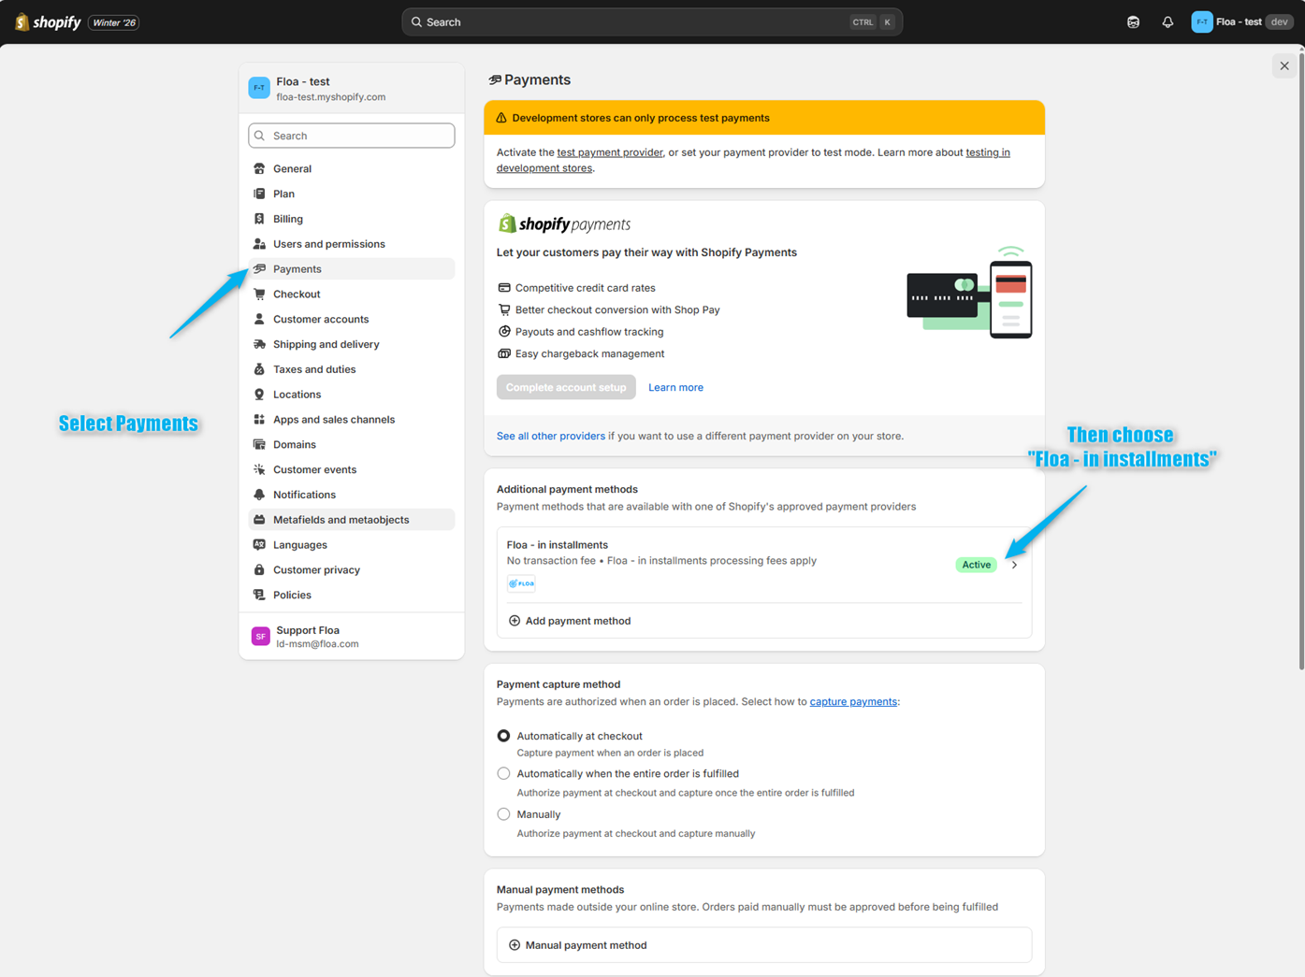Open the capture payments link

(x=853, y=701)
